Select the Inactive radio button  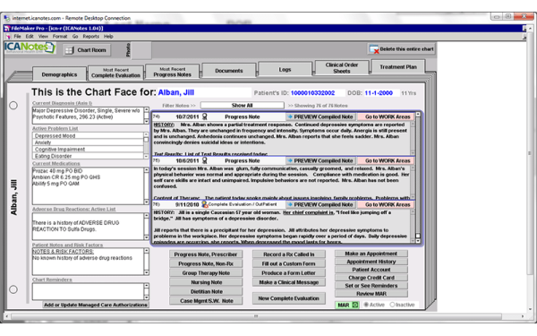(x=393, y=305)
